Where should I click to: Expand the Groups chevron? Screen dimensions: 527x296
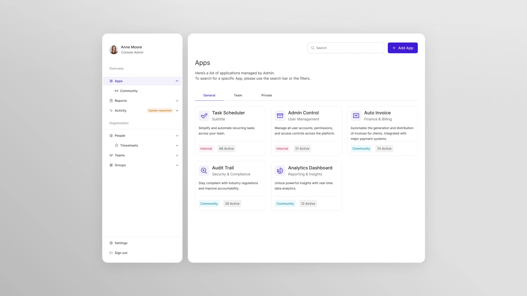177,165
